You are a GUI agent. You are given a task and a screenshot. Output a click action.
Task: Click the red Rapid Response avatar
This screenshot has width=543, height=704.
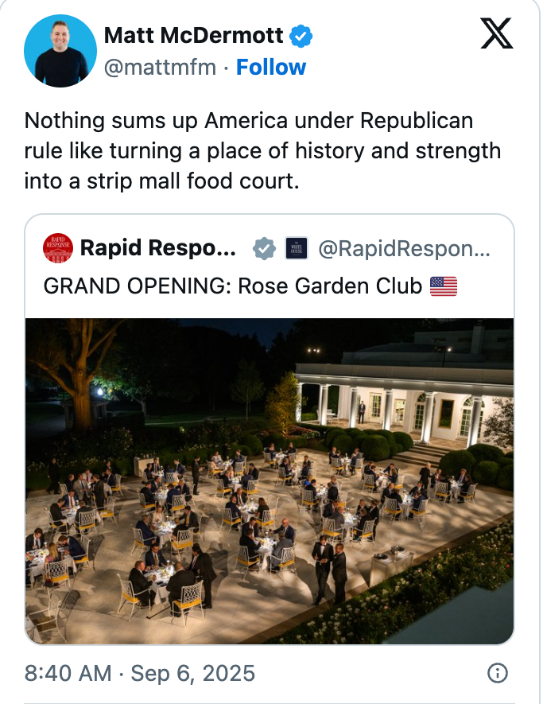pos(57,247)
